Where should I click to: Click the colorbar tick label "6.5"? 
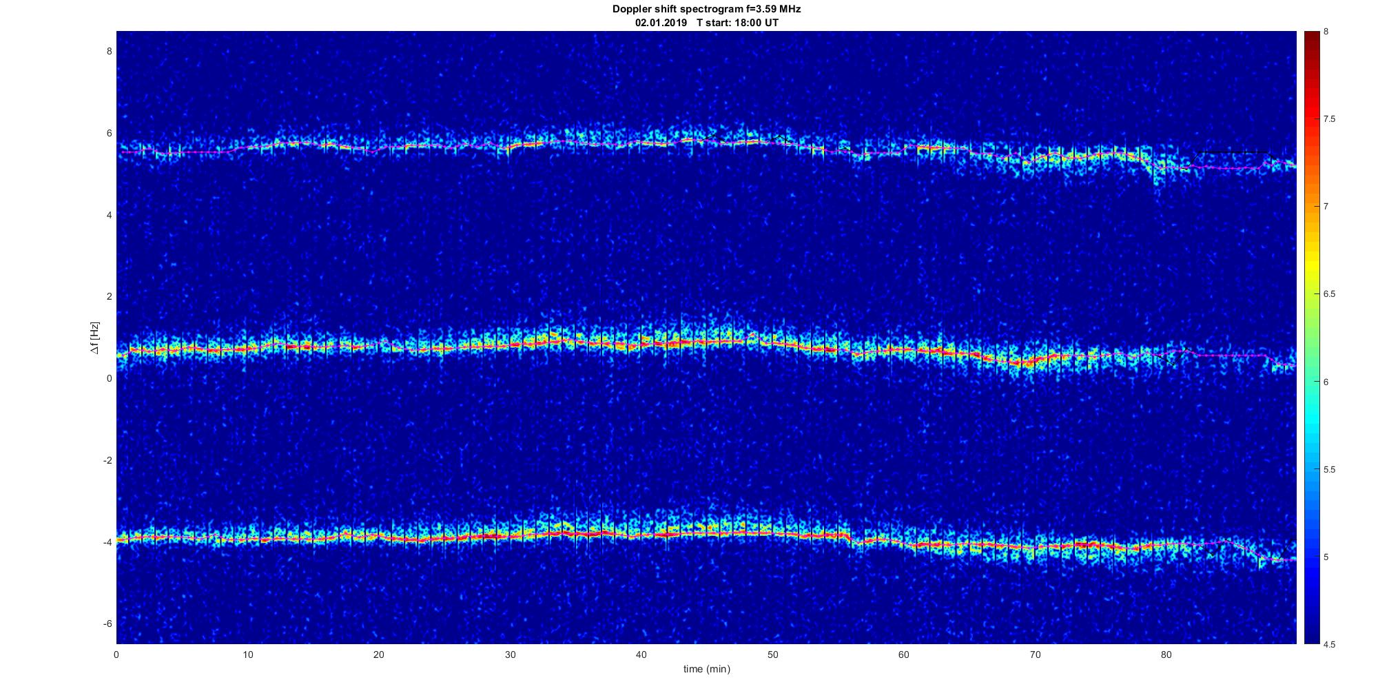click(1330, 294)
